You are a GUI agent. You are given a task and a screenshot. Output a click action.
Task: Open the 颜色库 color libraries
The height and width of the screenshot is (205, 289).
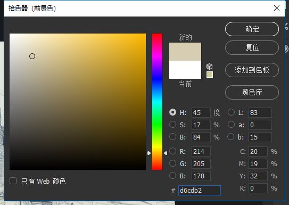point(252,92)
